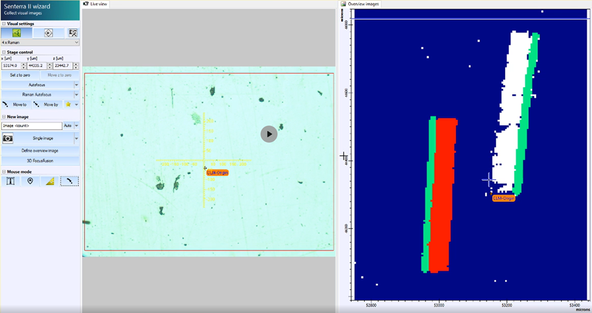The width and height of the screenshot is (592, 313).
Task: Collapse the Mouse mode section
Action: (4, 172)
